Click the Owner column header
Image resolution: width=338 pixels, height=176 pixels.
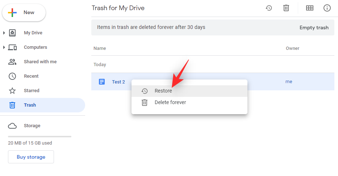[292, 48]
